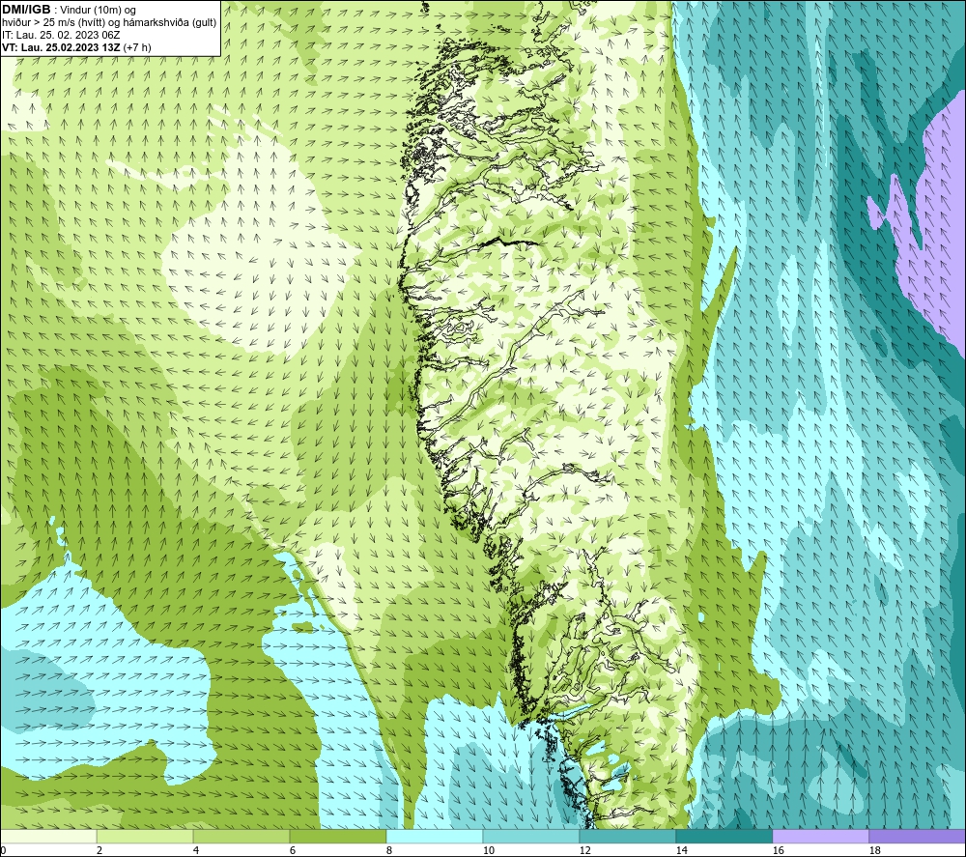Click the 'hviður > 25 m/s' legend line

(x=109, y=23)
